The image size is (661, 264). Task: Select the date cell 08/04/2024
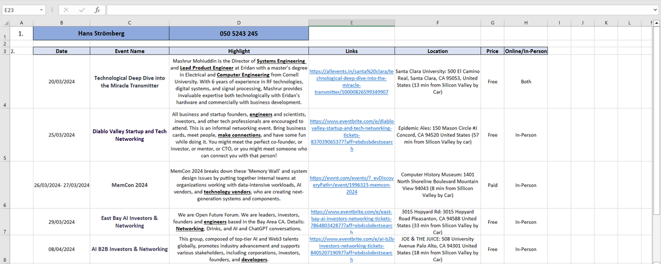61,249
